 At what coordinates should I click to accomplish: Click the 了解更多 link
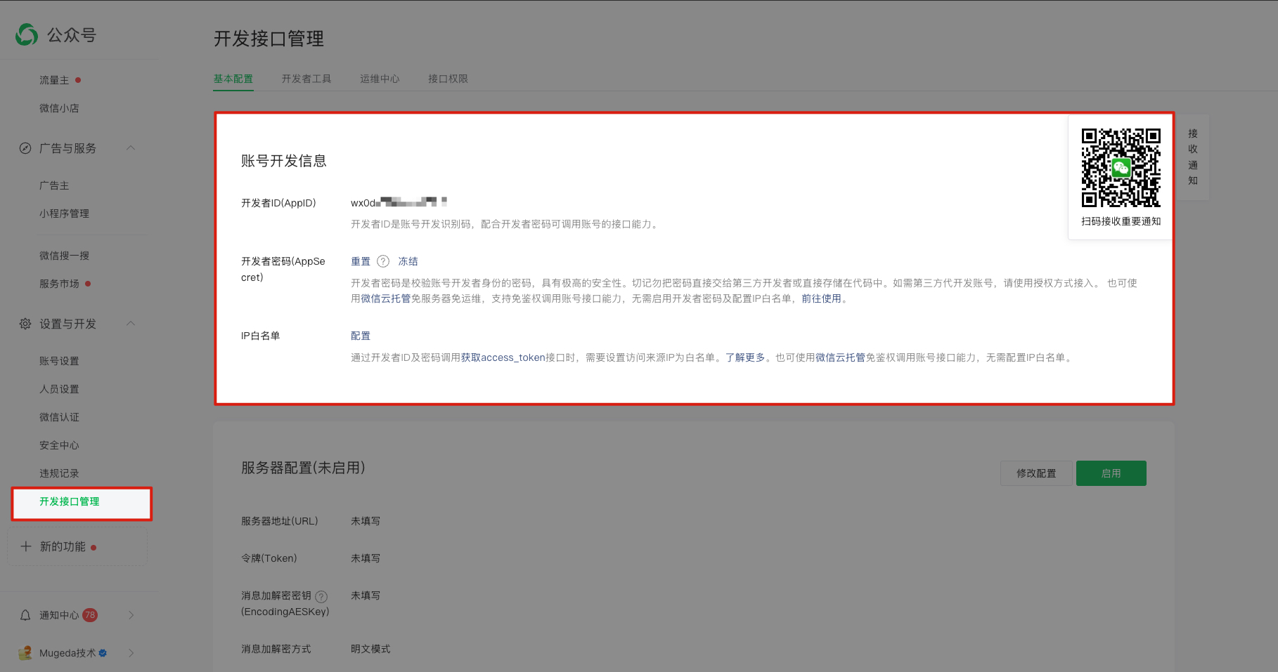click(745, 357)
